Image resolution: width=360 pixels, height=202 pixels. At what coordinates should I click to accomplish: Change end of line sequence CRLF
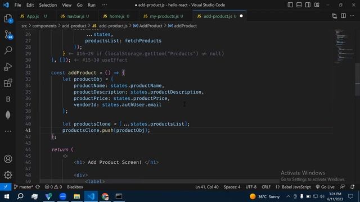point(266,187)
